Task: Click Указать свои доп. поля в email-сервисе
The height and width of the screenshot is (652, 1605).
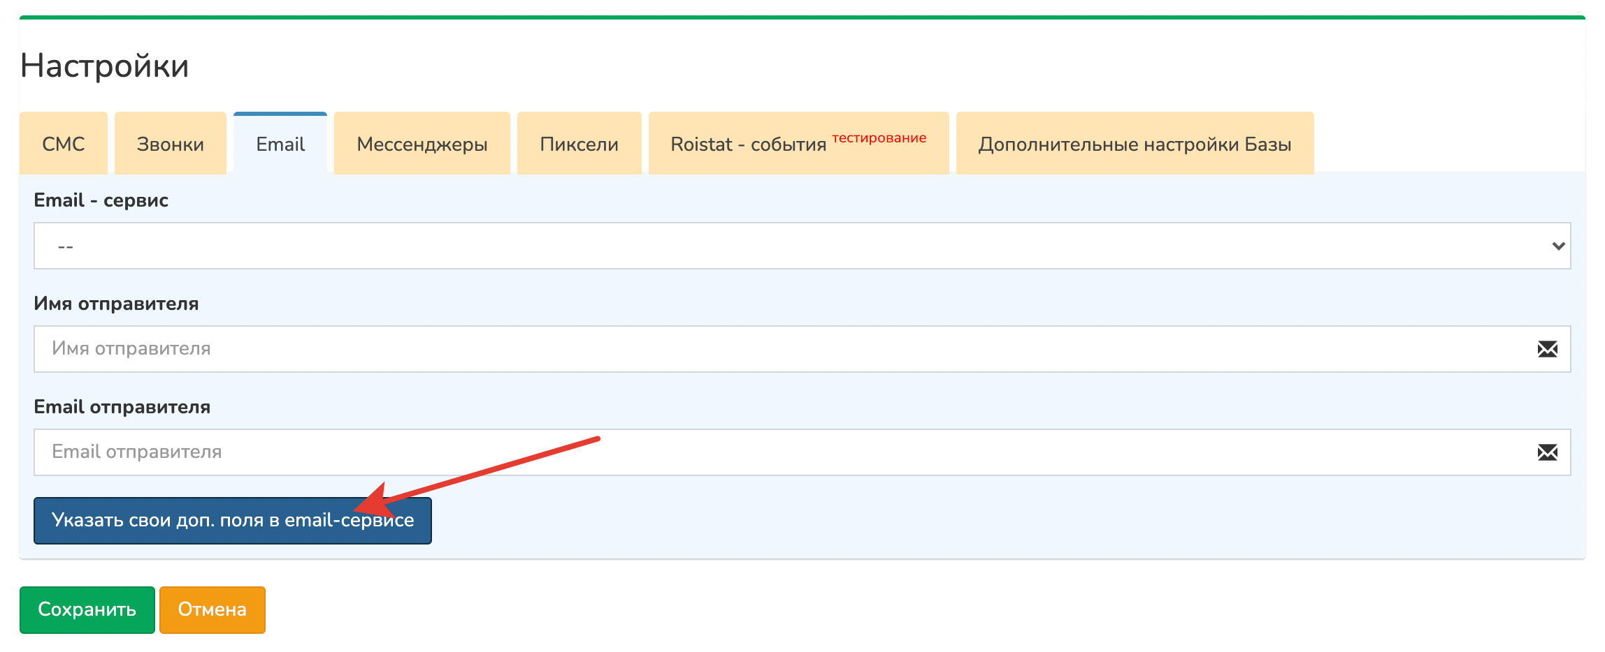Action: pos(233,521)
